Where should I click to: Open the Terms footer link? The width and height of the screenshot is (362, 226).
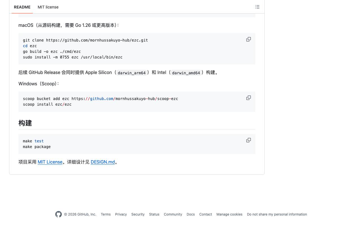click(x=106, y=214)
